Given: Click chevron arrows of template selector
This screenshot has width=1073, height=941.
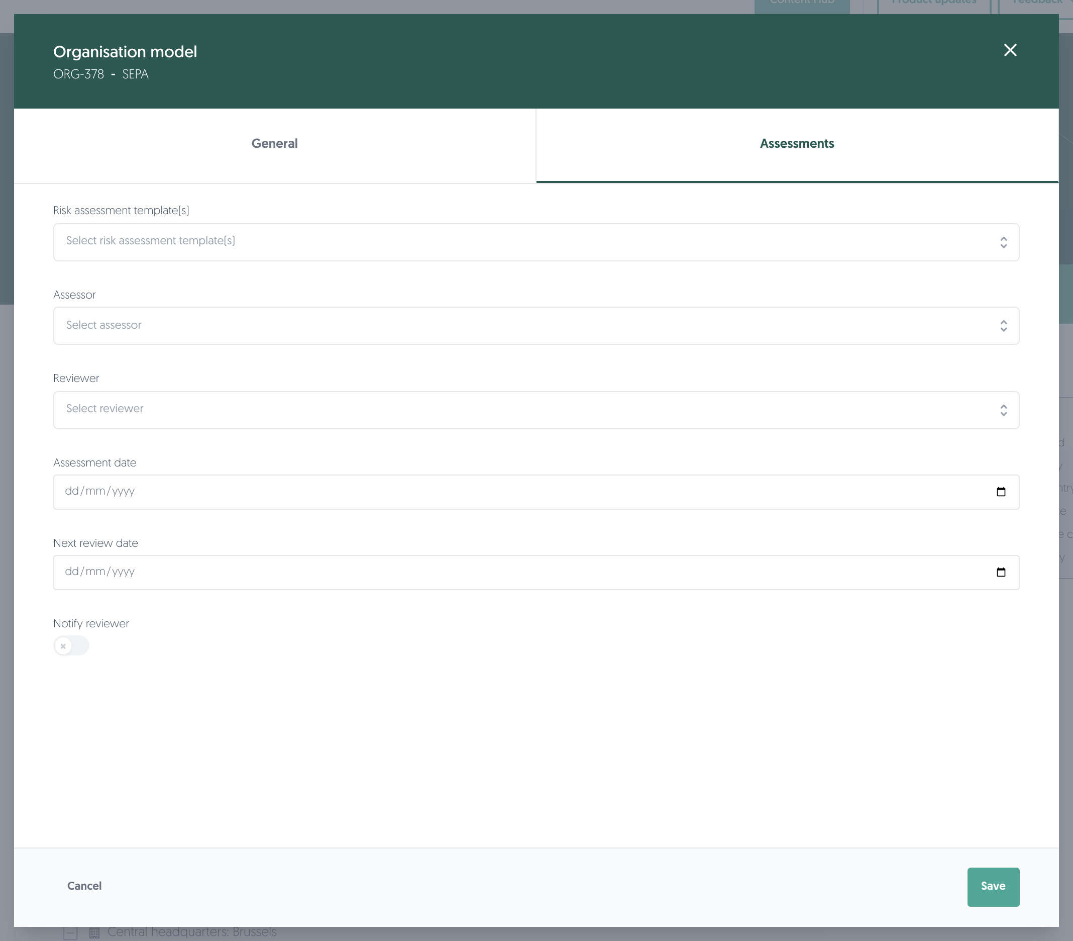Looking at the screenshot, I should (1003, 242).
